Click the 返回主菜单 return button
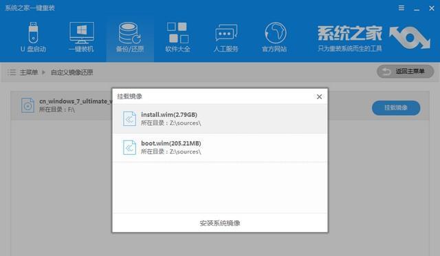Screen dimensions: 440x256 point(405,72)
